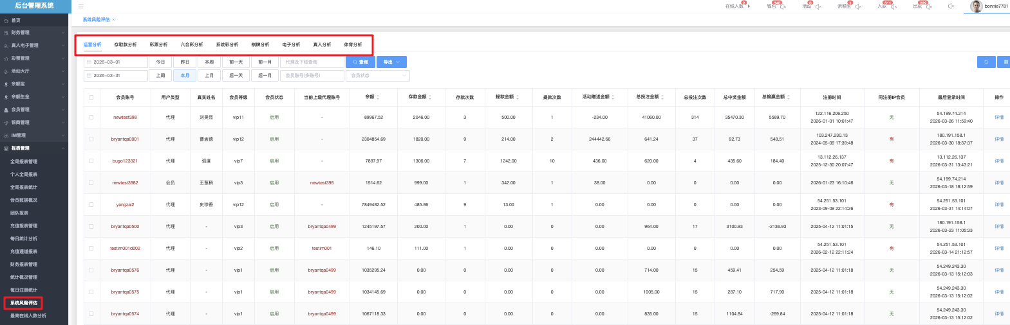Image resolution: width=1010 pixels, height=325 pixels.
Task: Close the 系统风险评估 page tab
Action: tap(114, 20)
